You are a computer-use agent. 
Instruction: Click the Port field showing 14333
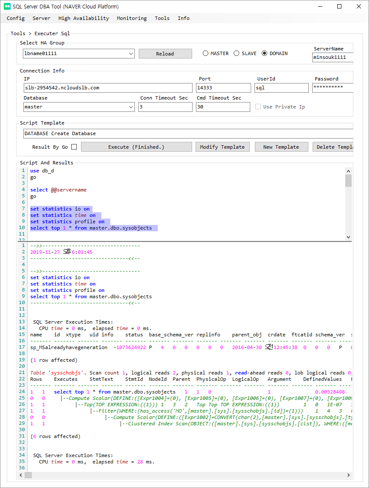[223, 88]
